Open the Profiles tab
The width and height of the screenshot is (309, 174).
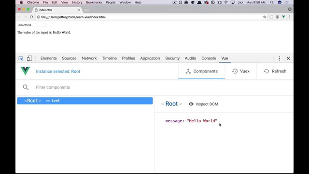pos(128,58)
